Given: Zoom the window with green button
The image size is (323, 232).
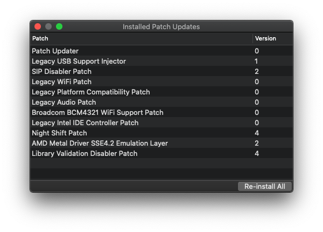Looking at the screenshot, I should (x=59, y=26).
